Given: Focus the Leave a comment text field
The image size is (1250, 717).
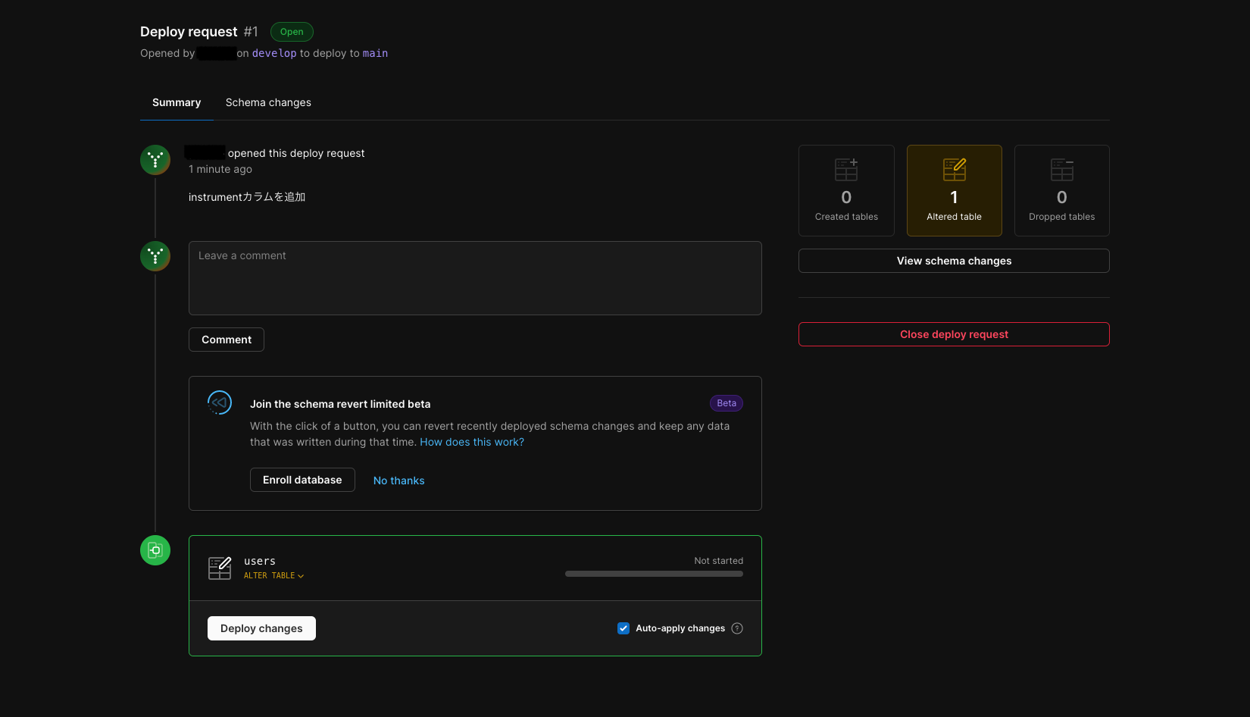Looking at the screenshot, I should click(475, 278).
